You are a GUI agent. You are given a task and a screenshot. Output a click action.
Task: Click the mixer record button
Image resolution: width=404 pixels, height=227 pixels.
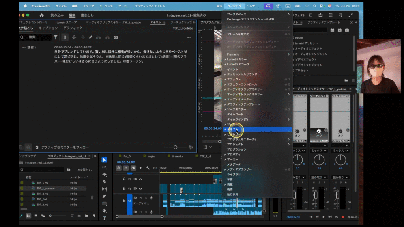pyautogui.click(x=343, y=217)
